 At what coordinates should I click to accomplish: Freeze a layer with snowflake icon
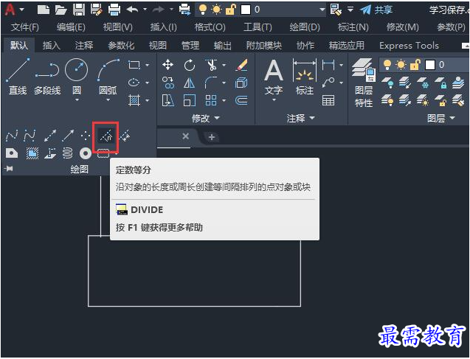point(423,83)
